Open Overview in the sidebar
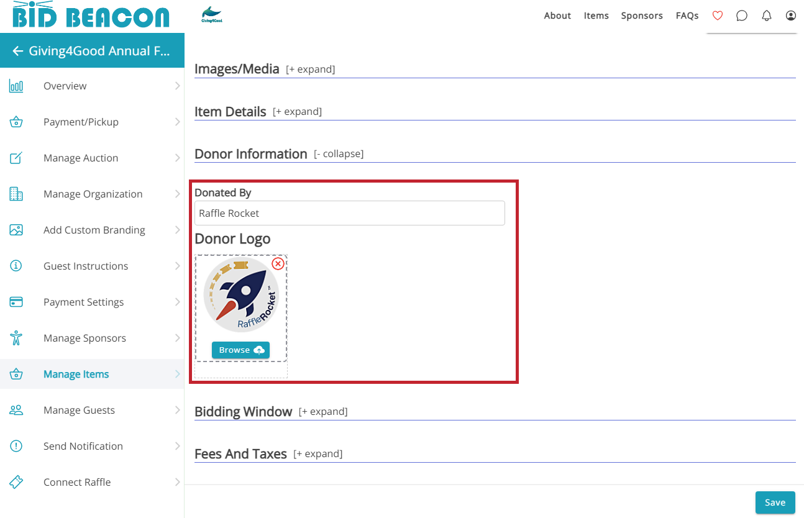The width and height of the screenshot is (804, 518). pyautogui.click(x=92, y=86)
